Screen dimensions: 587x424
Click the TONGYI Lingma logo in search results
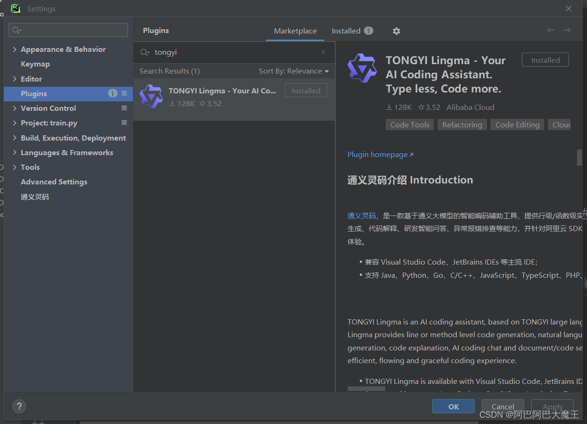point(151,96)
